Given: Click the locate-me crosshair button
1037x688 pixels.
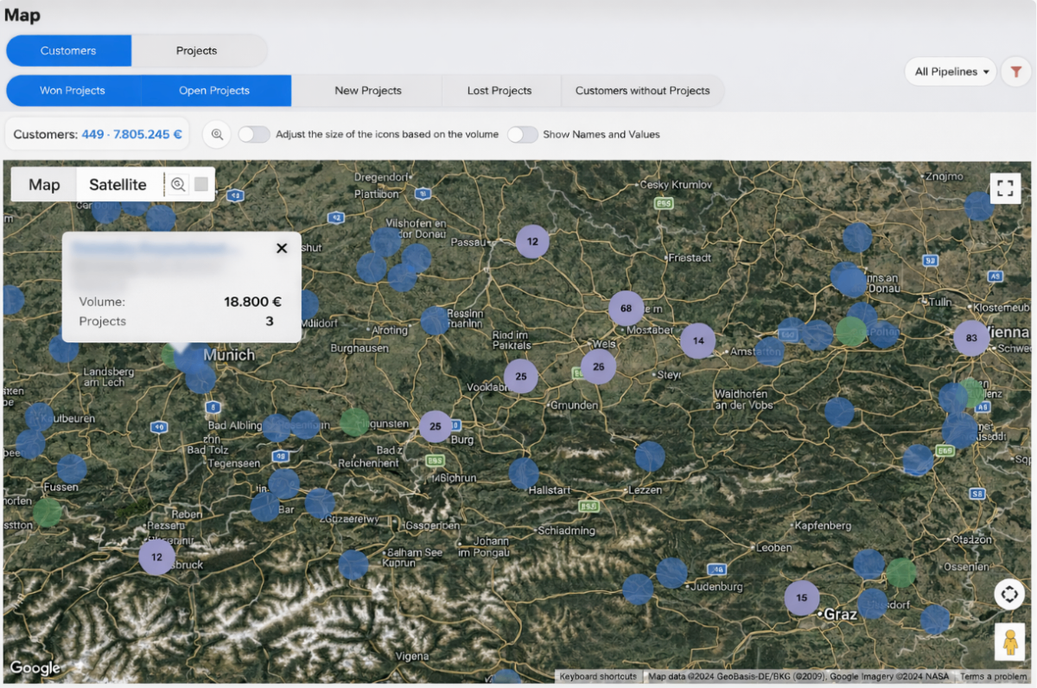Looking at the screenshot, I should coord(1008,595).
